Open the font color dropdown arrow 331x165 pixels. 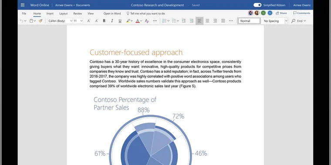coord(141,21)
